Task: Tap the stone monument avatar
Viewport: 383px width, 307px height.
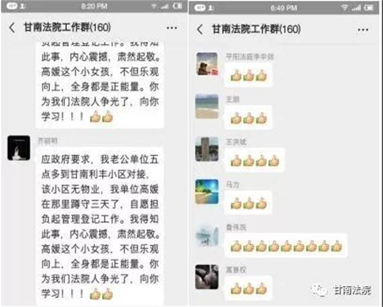Action: click(x=207, y=149)
